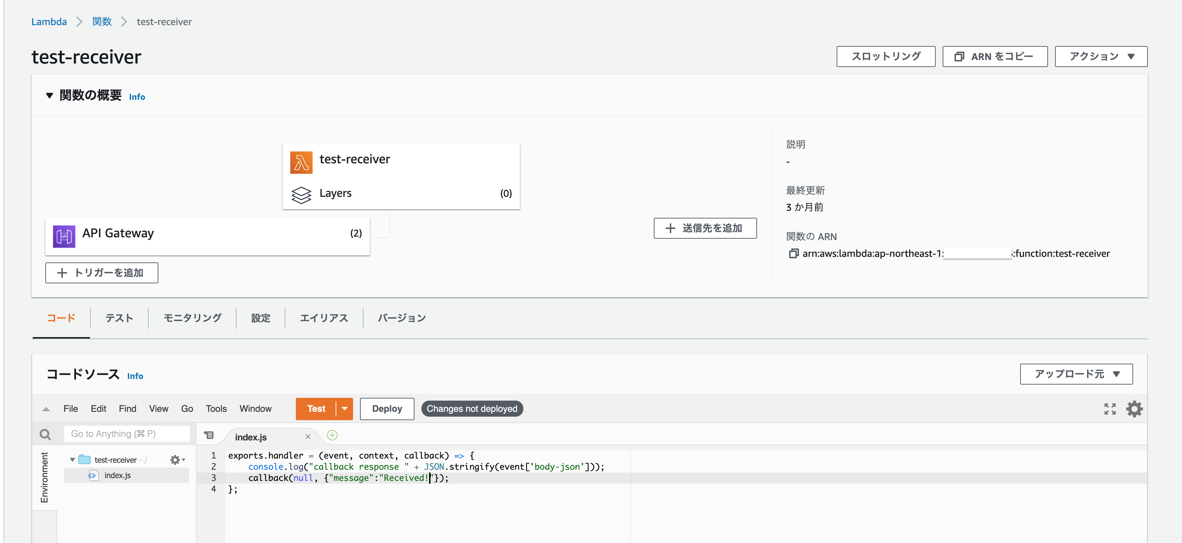Click the Deploy button
Screen dimensions: 1182x543
386,409
